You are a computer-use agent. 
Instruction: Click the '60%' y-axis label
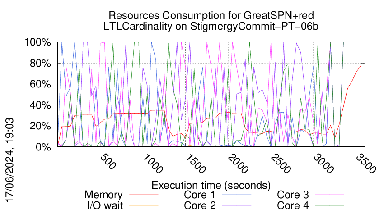point(40,84)
